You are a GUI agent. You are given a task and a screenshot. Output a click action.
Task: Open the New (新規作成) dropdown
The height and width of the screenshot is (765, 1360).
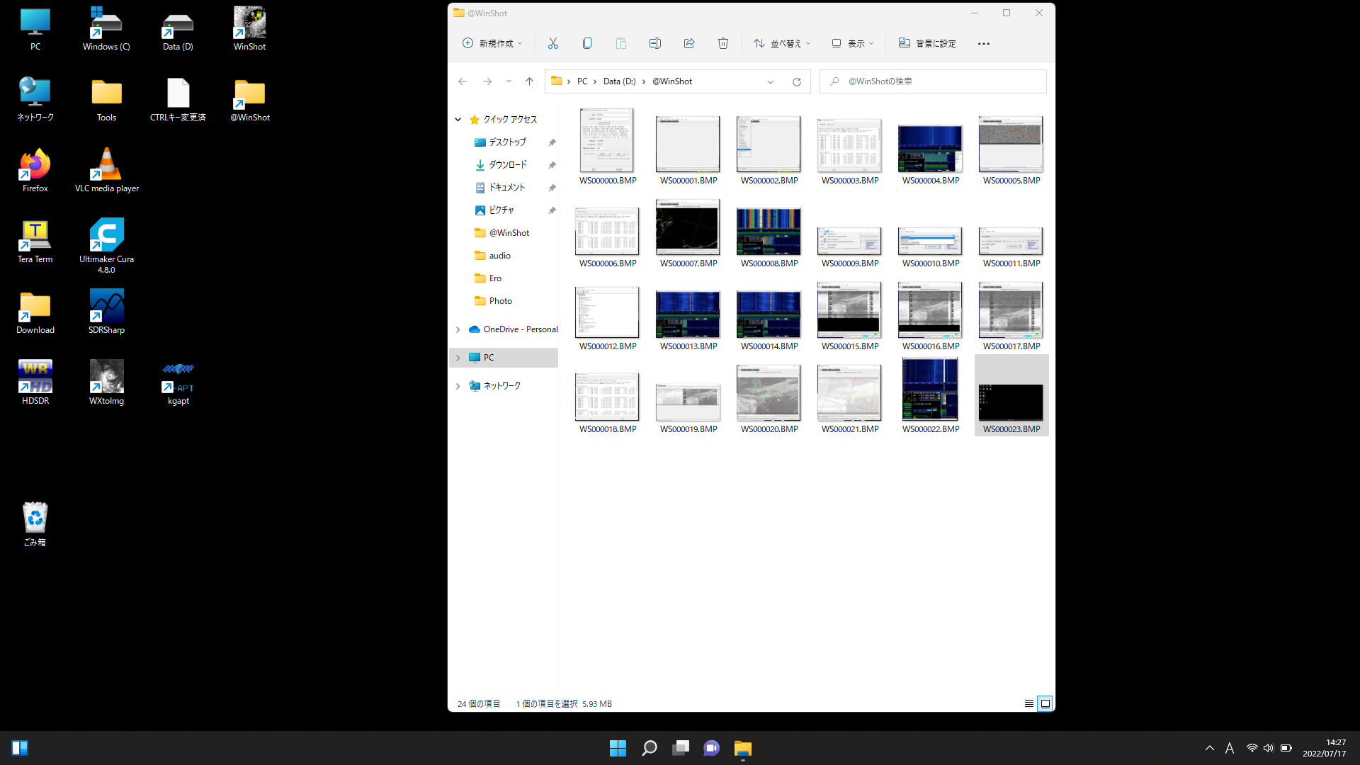click(492, 43)
